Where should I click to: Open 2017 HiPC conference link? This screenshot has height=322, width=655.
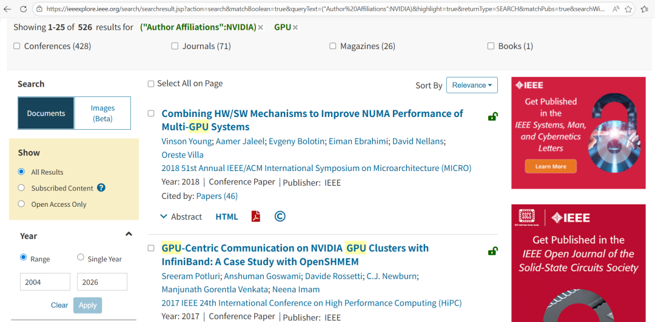311,303
